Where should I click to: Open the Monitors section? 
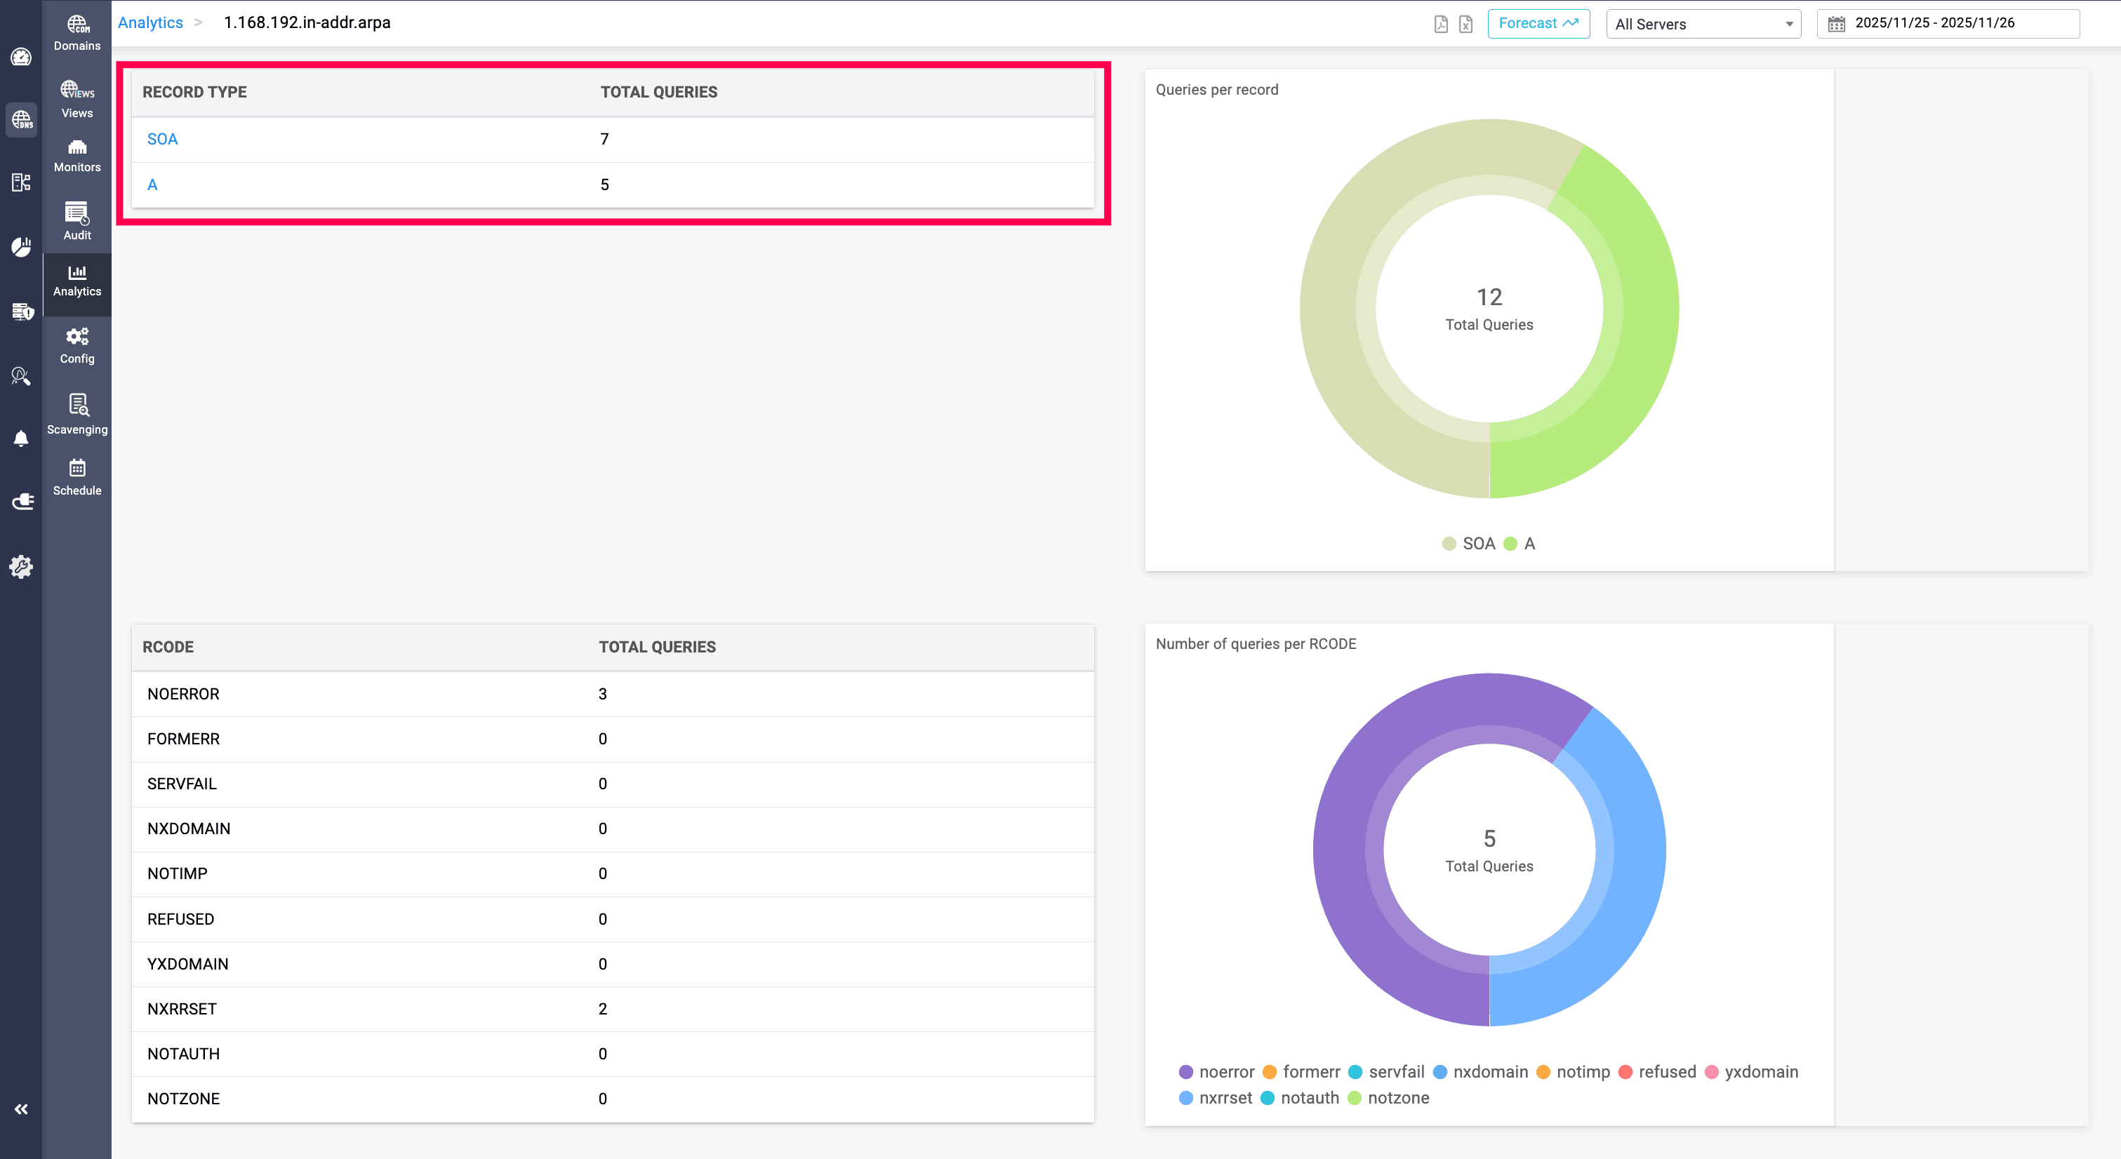coord(77,156)
